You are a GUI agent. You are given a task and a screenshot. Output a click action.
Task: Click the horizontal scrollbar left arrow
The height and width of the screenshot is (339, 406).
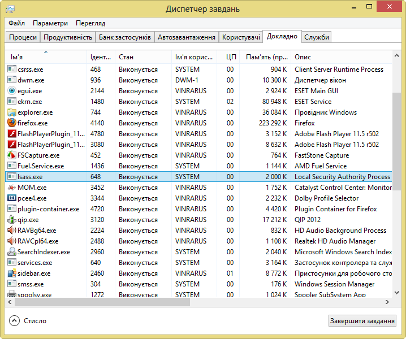tap(10, 302)
